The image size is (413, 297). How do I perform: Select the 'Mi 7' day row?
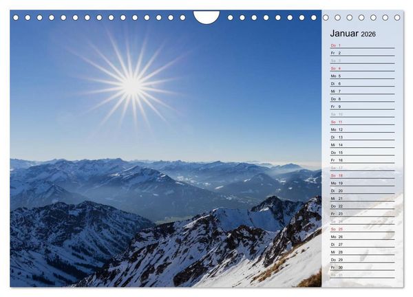363,91
